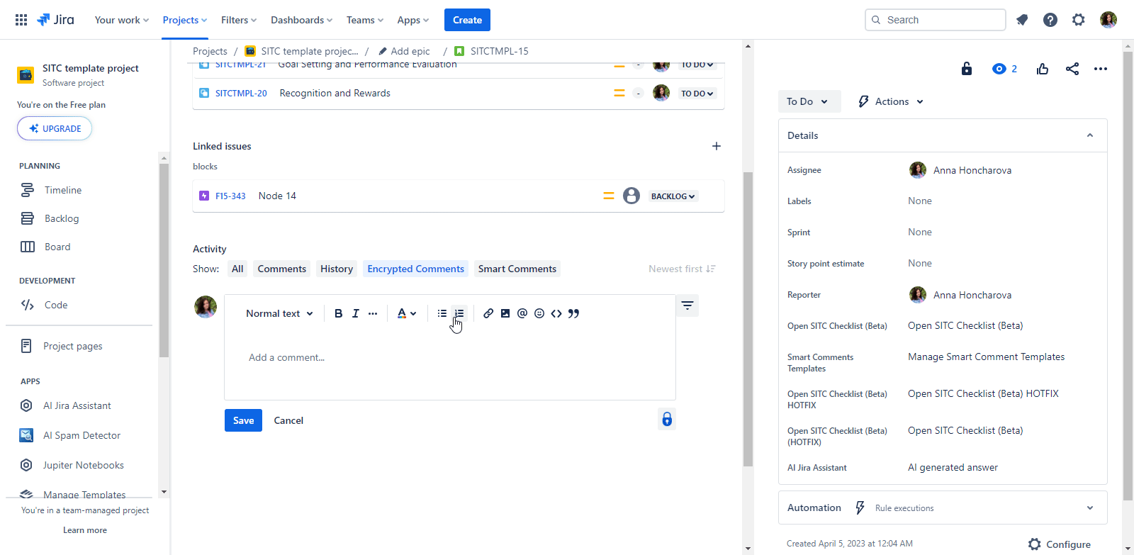Open the To Do status dropdown
The width and height of the screenshot is (1134, 555).
[809, 101]
